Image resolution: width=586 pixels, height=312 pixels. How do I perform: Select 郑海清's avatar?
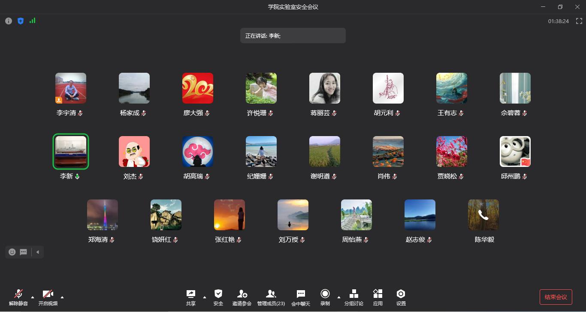point(103,215)
